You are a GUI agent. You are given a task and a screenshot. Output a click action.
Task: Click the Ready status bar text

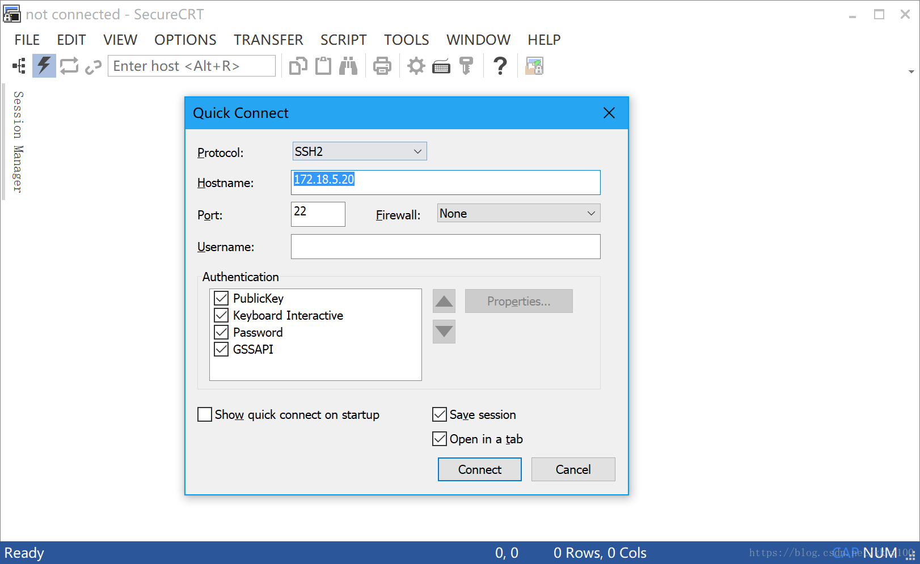(24, 553)
